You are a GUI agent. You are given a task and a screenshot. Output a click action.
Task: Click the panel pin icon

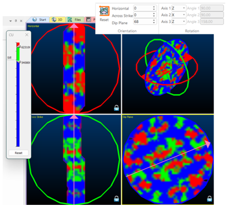(16, 21)
